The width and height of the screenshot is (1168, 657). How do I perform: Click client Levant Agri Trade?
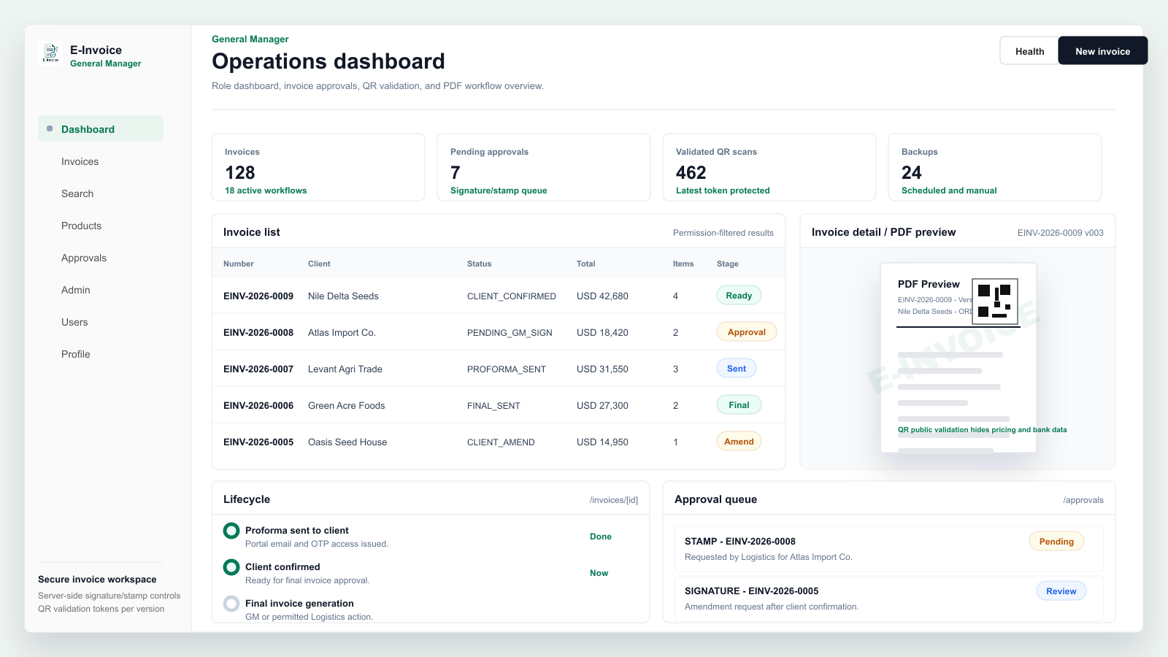coord(345,369)
